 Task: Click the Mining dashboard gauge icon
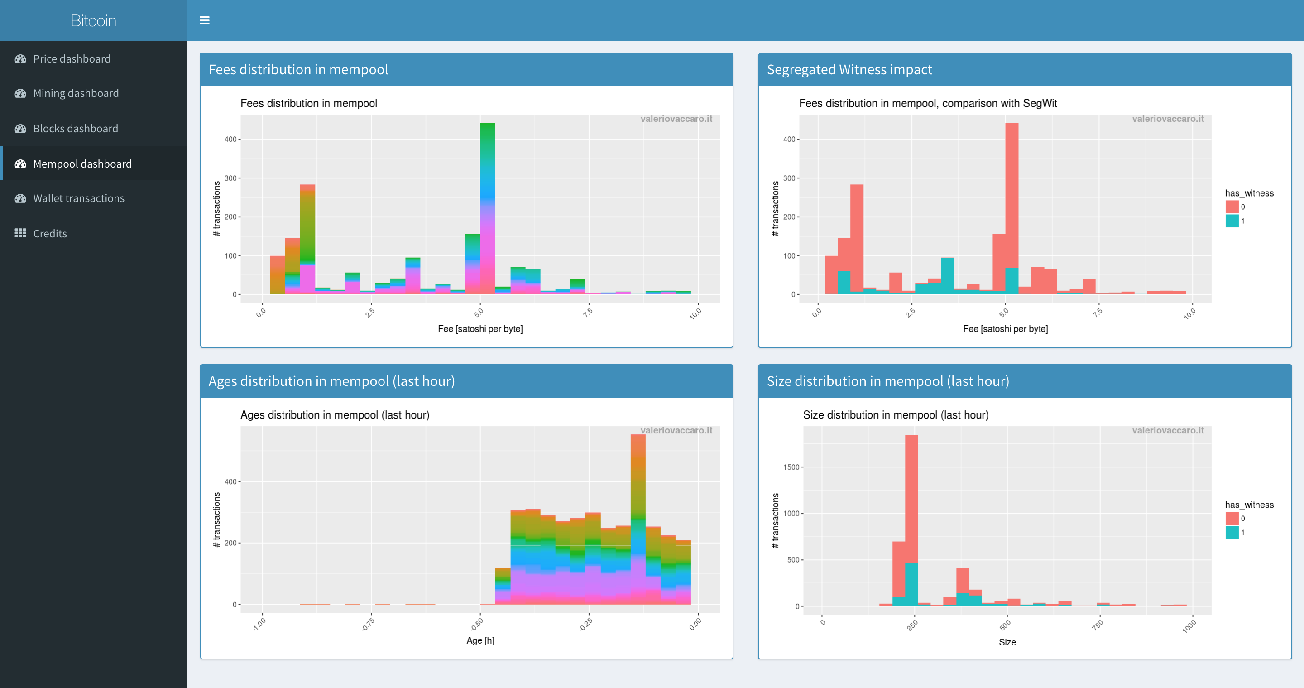pos(20,93)
